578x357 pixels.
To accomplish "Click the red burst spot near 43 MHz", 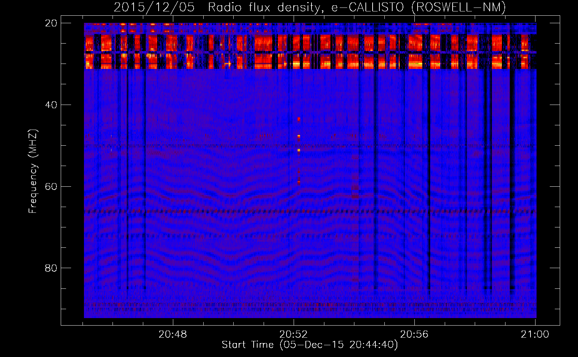I will pos(299,119).
